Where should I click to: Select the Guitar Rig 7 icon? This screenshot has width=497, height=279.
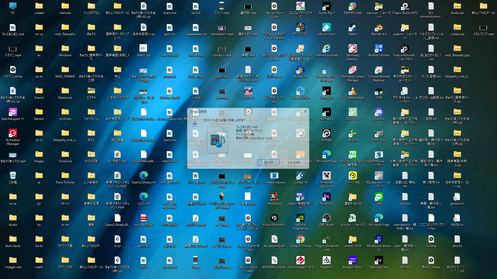tap(326, 6)
